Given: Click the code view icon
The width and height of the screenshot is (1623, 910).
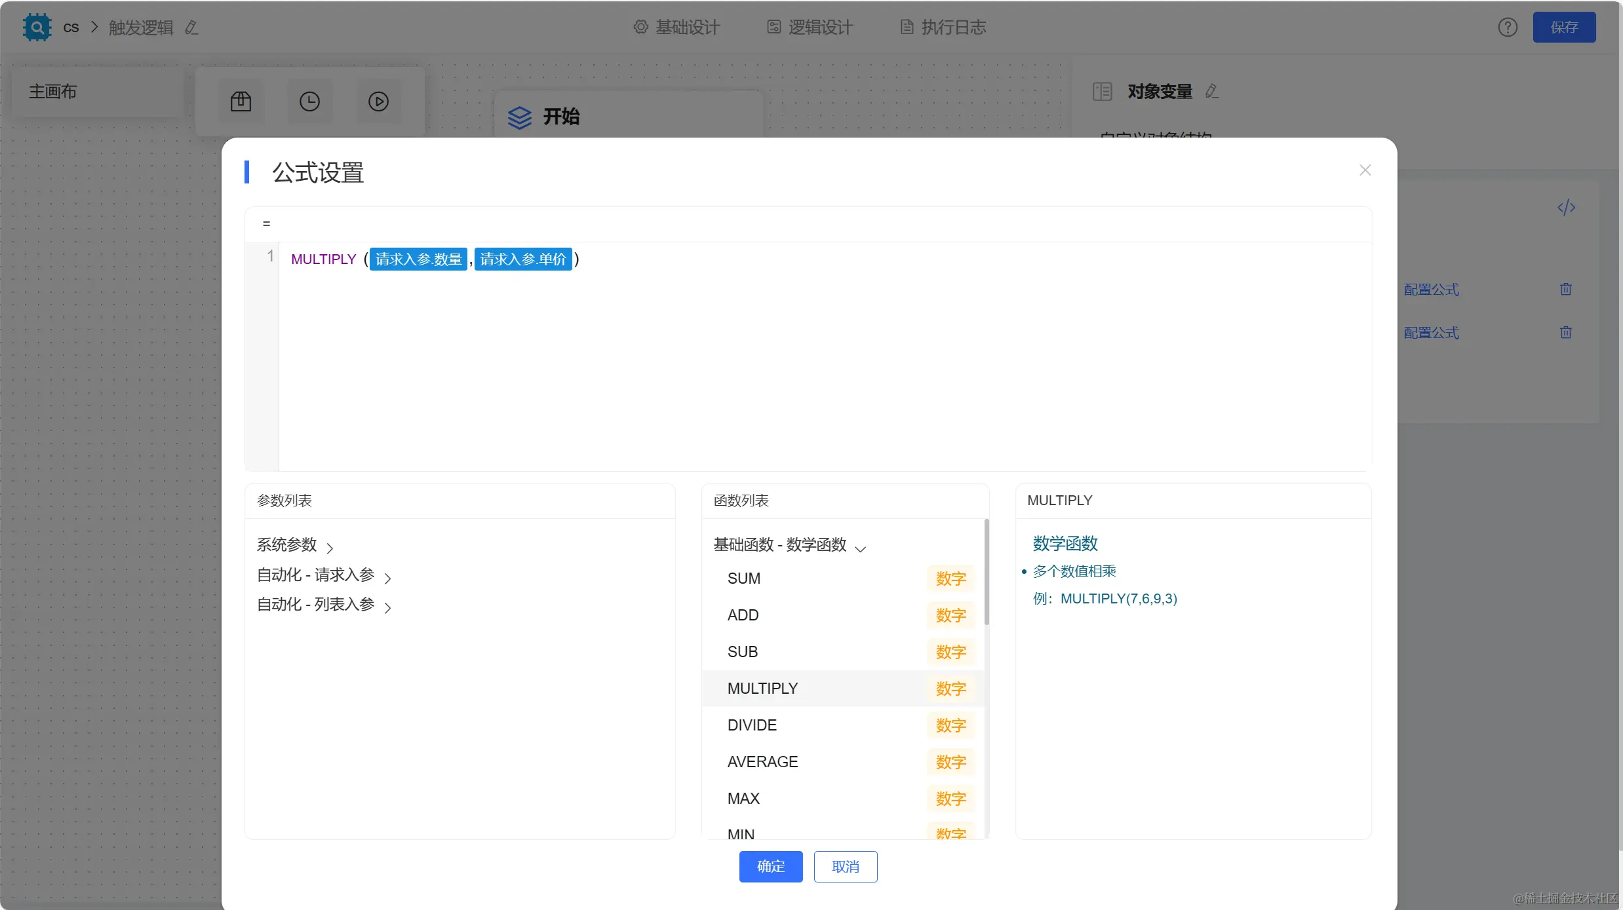Looking at the screenshot, I should [1566, 208].
